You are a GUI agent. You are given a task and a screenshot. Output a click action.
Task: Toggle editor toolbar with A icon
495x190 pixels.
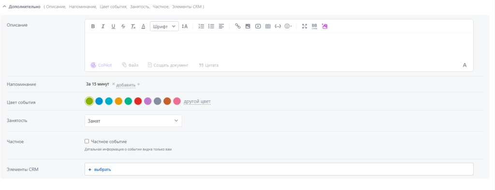click(x=465, y=65)
